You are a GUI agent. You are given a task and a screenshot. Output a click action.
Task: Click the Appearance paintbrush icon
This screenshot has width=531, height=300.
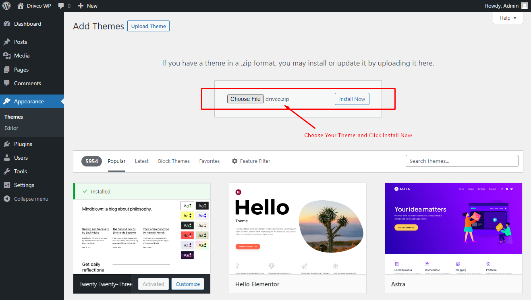tap(7, 101)
